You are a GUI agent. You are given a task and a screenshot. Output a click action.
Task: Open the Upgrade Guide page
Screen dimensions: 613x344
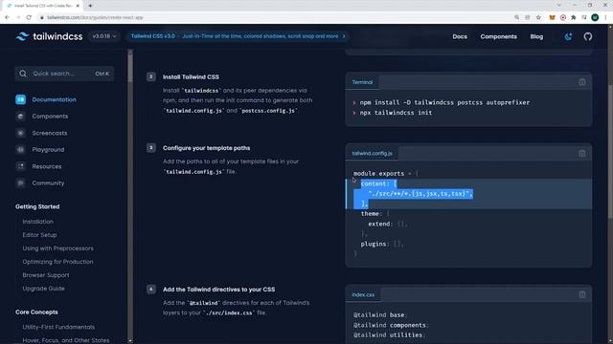point(43,289)
